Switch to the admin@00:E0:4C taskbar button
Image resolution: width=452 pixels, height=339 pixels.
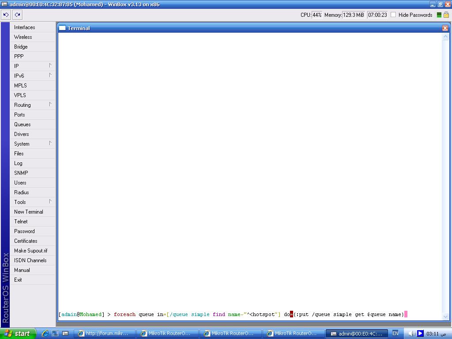357,334
